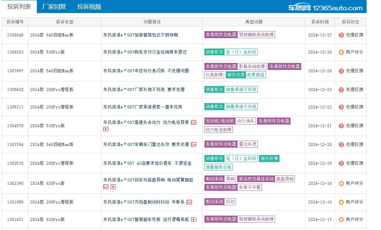This screenshot has width=381, height=230.
Task: Open the 投诉视频 tab
Action: coord(89,7)
